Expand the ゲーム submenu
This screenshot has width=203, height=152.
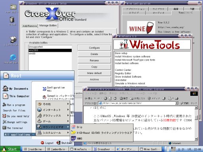(x=53, y=121)
